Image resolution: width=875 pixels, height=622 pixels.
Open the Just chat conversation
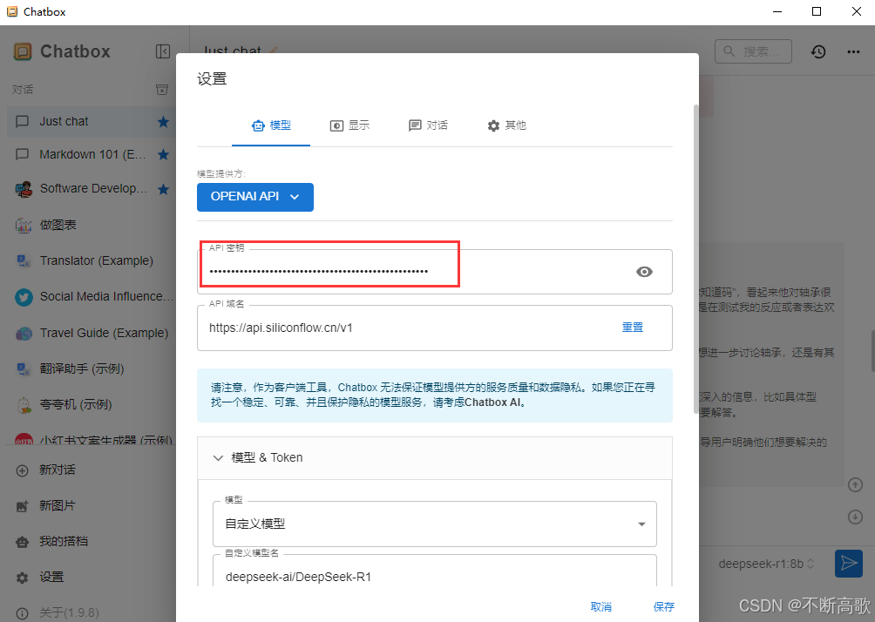(91, 122)
